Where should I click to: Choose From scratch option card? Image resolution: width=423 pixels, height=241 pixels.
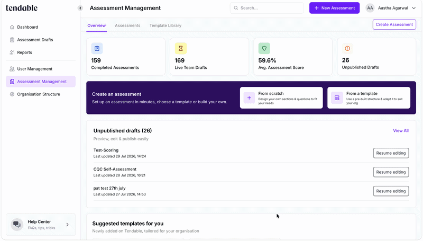click(281, 98)
